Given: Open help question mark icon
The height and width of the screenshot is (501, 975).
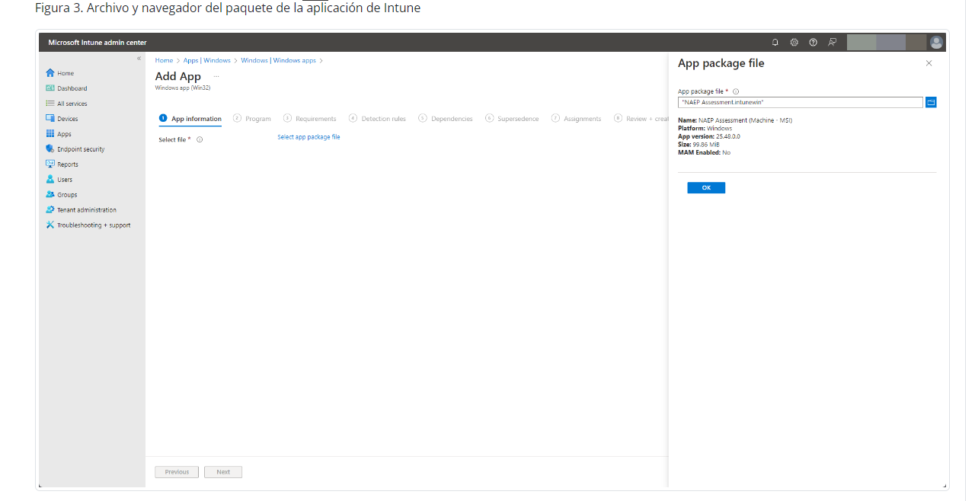Looking at the screenshot, I should click(814, 43).
